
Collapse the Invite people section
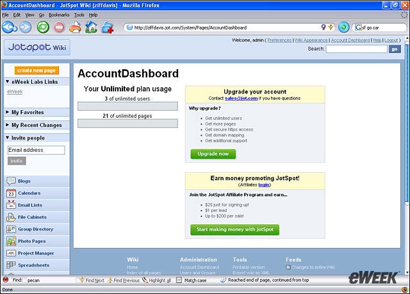[7, 138]
